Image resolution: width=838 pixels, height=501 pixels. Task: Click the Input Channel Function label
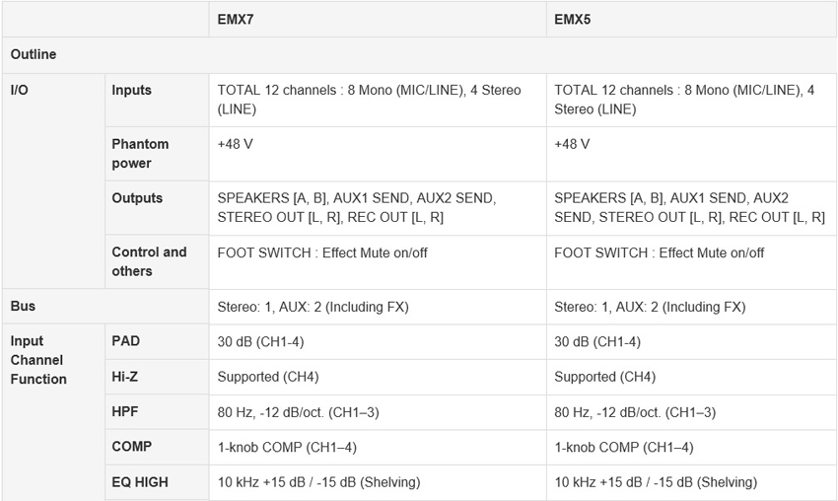pos(38,360)
